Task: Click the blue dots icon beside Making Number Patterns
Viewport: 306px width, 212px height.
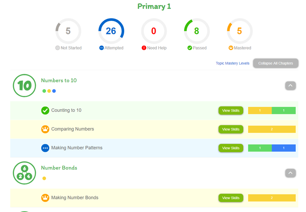Action: tap(45, 148)
